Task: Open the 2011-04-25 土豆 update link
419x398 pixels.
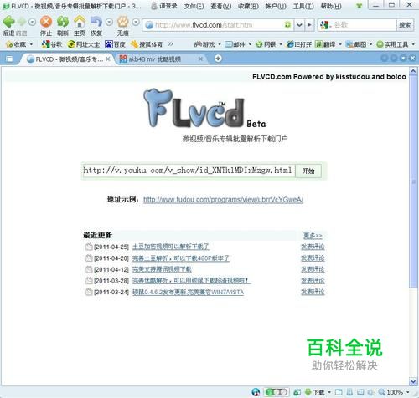Action: click(170, 247)
